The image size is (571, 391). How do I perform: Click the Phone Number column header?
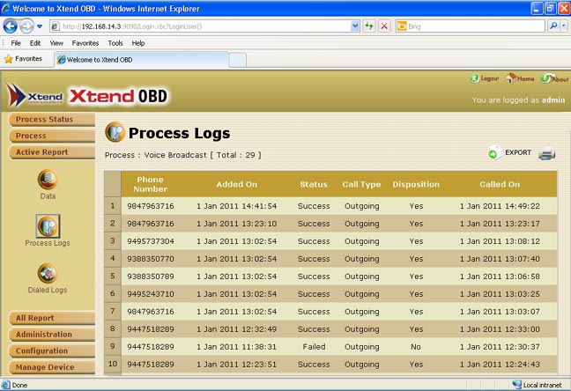pos(150,184)
